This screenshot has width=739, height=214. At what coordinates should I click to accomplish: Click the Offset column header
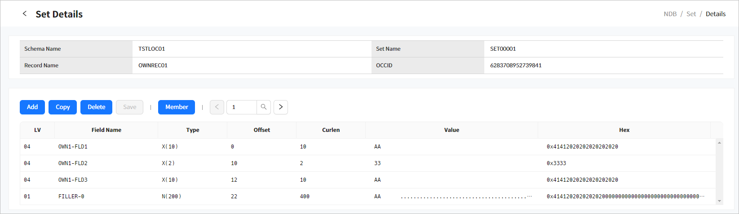tap(262, 130)
